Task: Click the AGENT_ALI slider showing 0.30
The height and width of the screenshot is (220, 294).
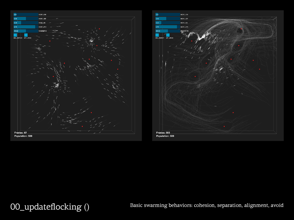Action: tap(26, 23)
